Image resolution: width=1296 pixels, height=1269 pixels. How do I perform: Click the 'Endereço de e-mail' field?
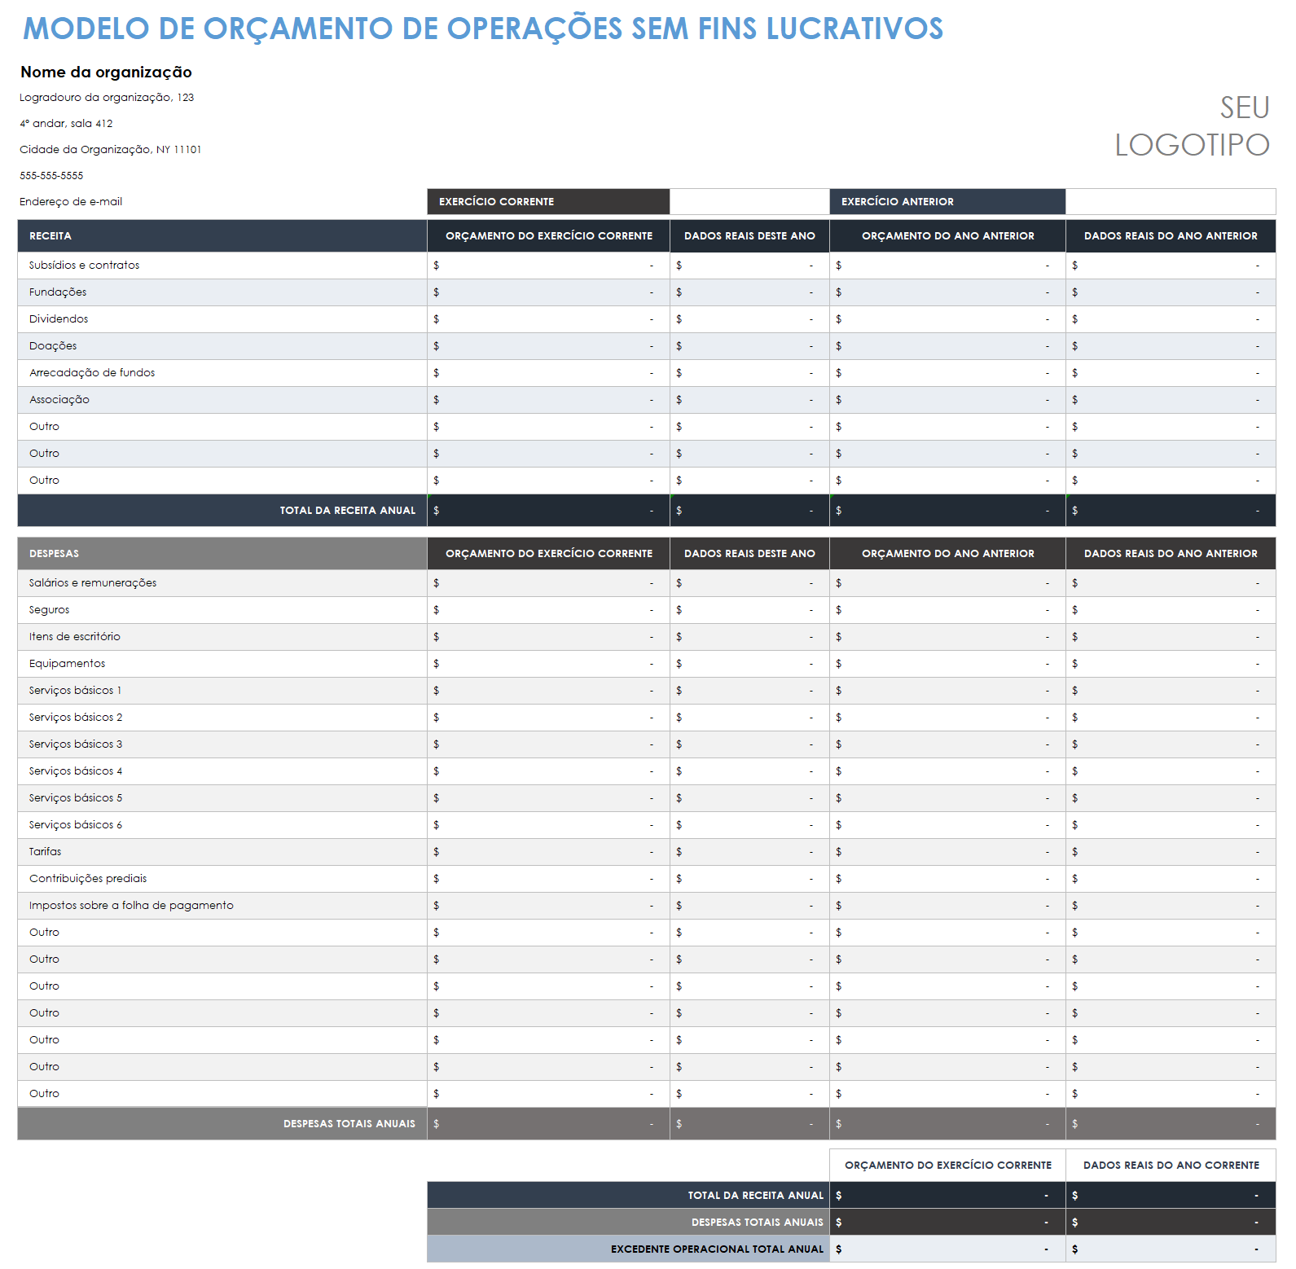click(71, 201)
